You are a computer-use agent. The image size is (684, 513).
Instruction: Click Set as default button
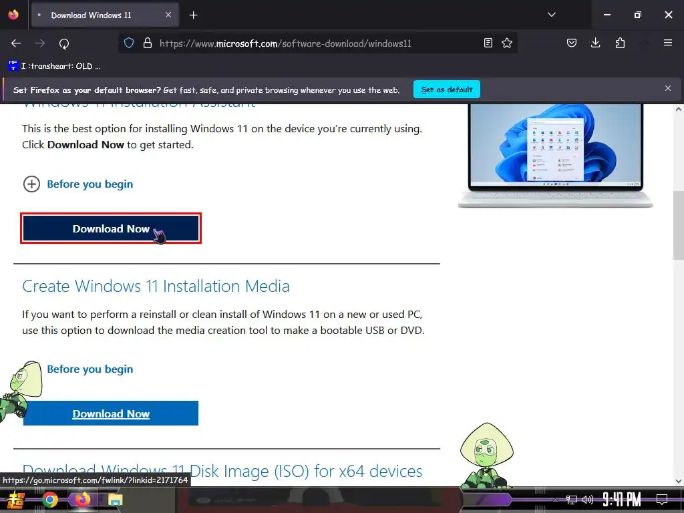[447, 90]
